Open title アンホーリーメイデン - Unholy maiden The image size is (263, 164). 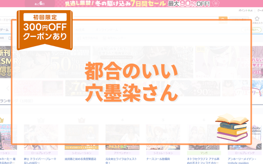[x=242, y=161]
